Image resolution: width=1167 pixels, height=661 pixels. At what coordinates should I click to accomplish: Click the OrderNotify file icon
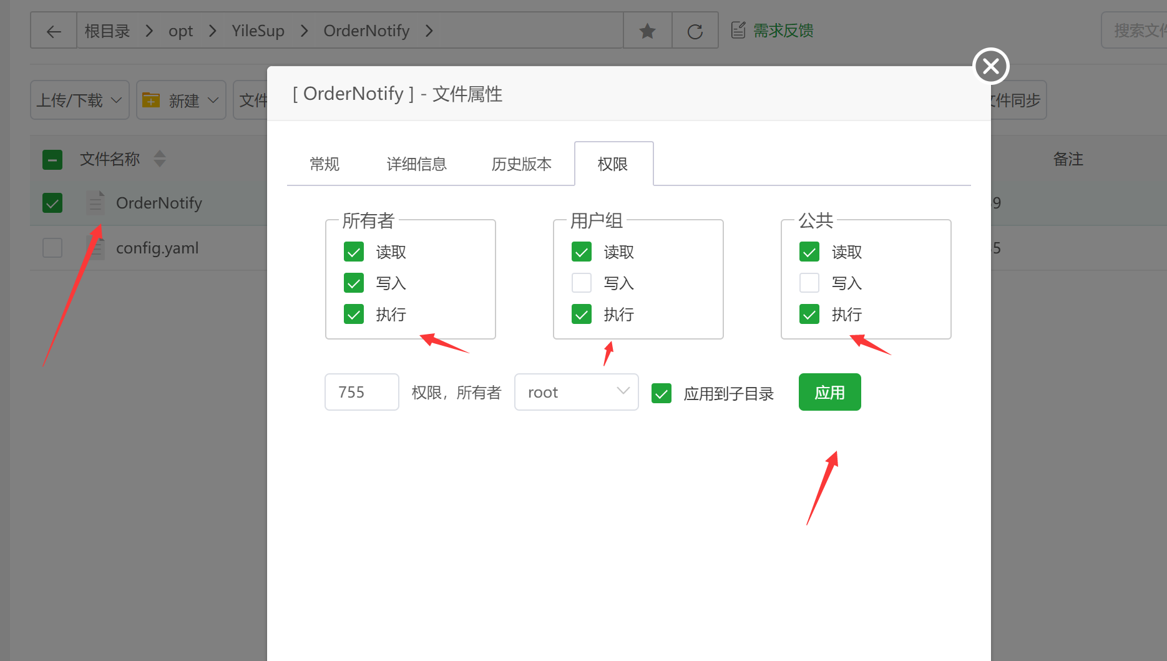click(x=95, y=203)
